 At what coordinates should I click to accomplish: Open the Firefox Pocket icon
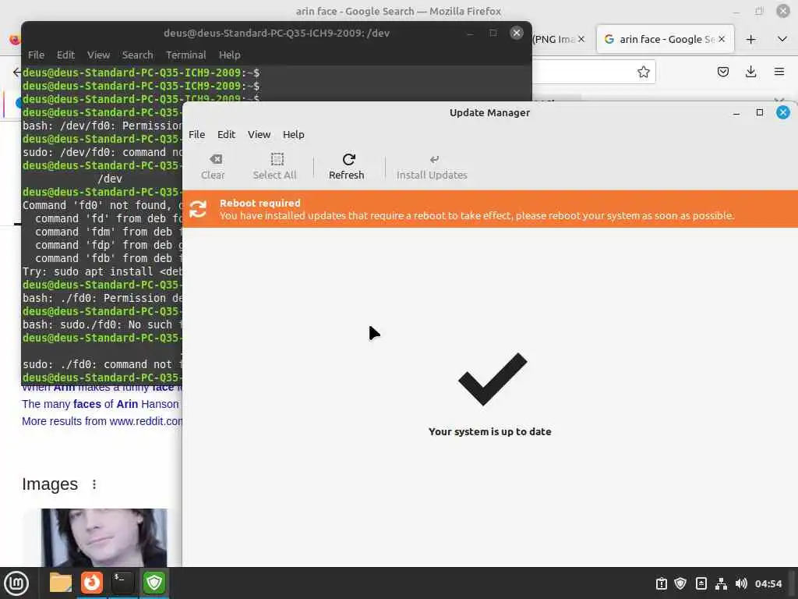pos(722,72)
